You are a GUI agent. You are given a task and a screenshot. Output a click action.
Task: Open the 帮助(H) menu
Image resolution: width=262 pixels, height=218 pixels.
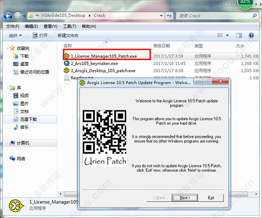[89, 26]
